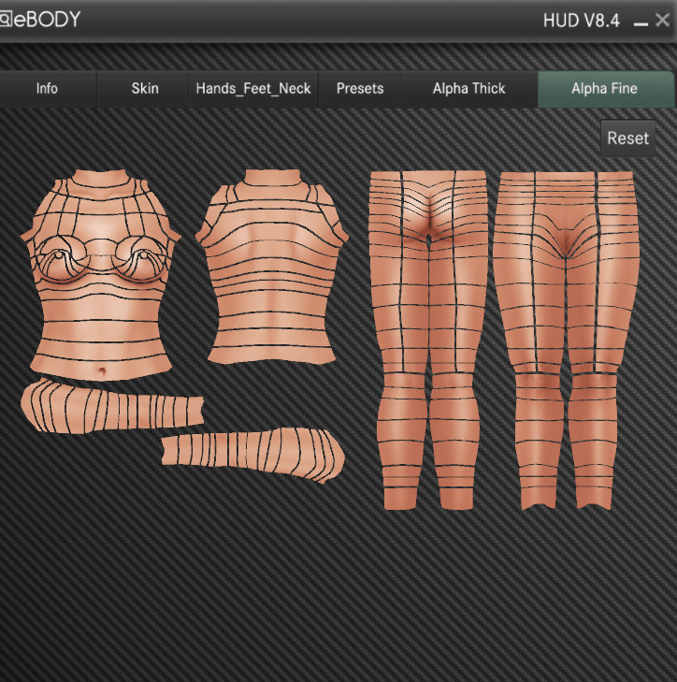Close the eBODY HUD panel
Screen dimensions: 677x682
click(663, 21)
